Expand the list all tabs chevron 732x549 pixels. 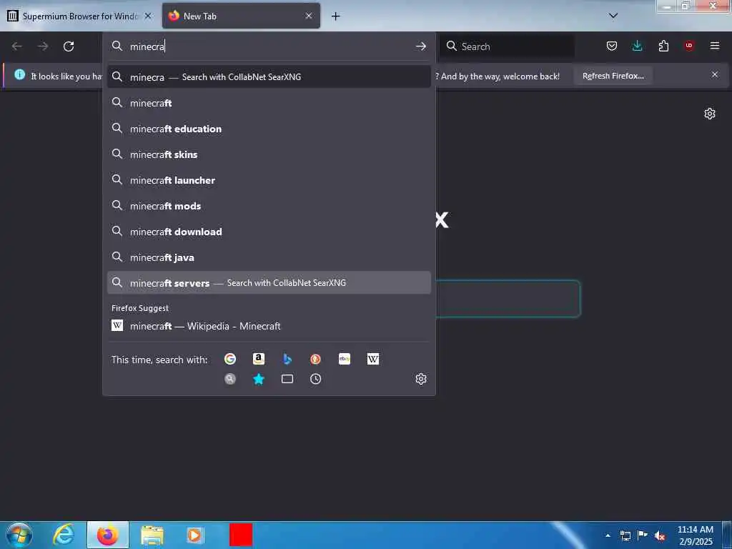(613, 16)
